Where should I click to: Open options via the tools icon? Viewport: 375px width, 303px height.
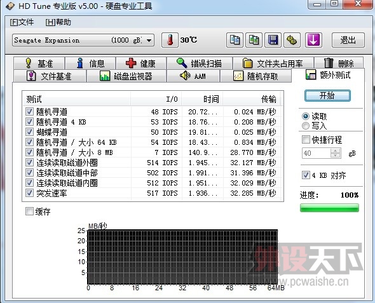(292, 40)
